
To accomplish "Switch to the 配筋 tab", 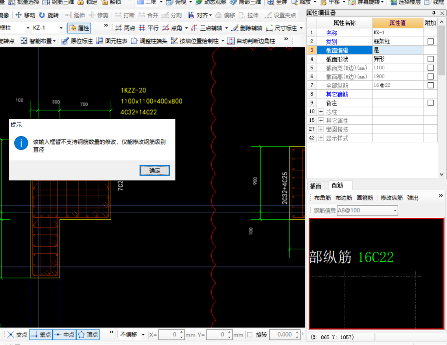I will [337, 186].
